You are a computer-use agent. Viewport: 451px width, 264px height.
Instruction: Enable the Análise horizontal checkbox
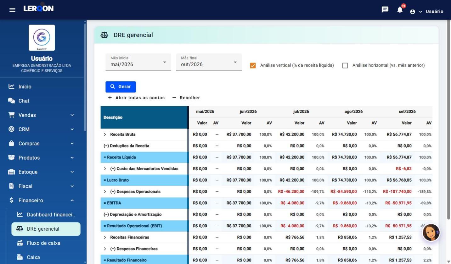[x=345, y=65]
